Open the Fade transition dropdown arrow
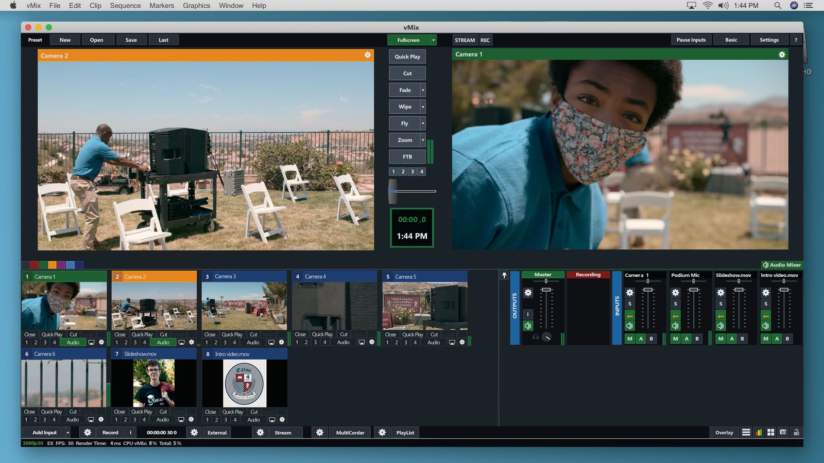The width and height of the screenshot is (824, 463). pos(423,90)
